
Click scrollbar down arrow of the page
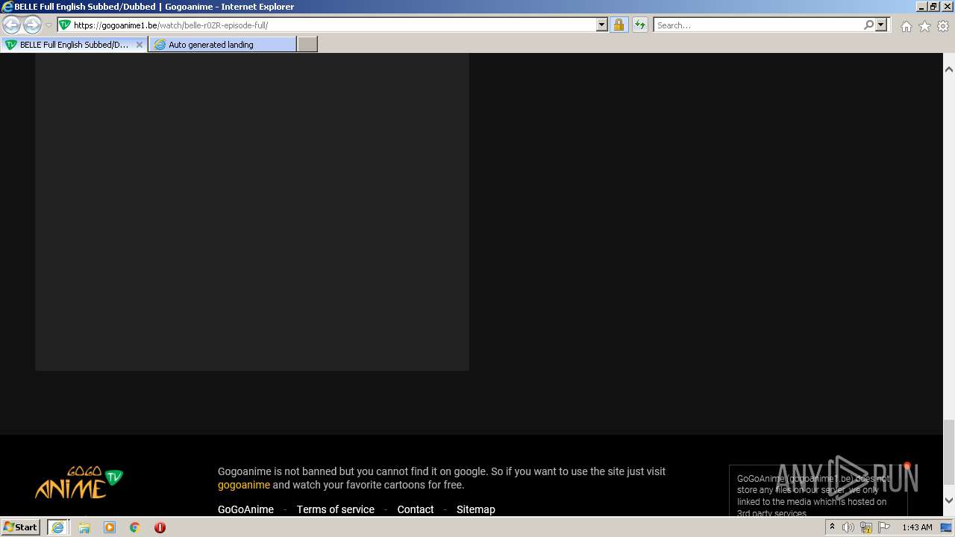(x=949, y=500)
